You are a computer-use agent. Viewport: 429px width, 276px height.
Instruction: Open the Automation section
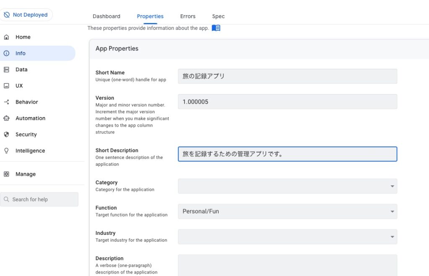pos(7,118)
